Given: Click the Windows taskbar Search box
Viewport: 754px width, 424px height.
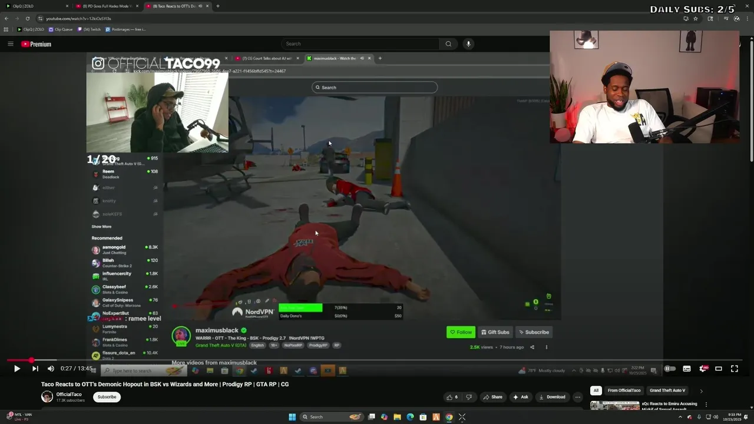Looking at the screenshot, I should click(332, 417).
